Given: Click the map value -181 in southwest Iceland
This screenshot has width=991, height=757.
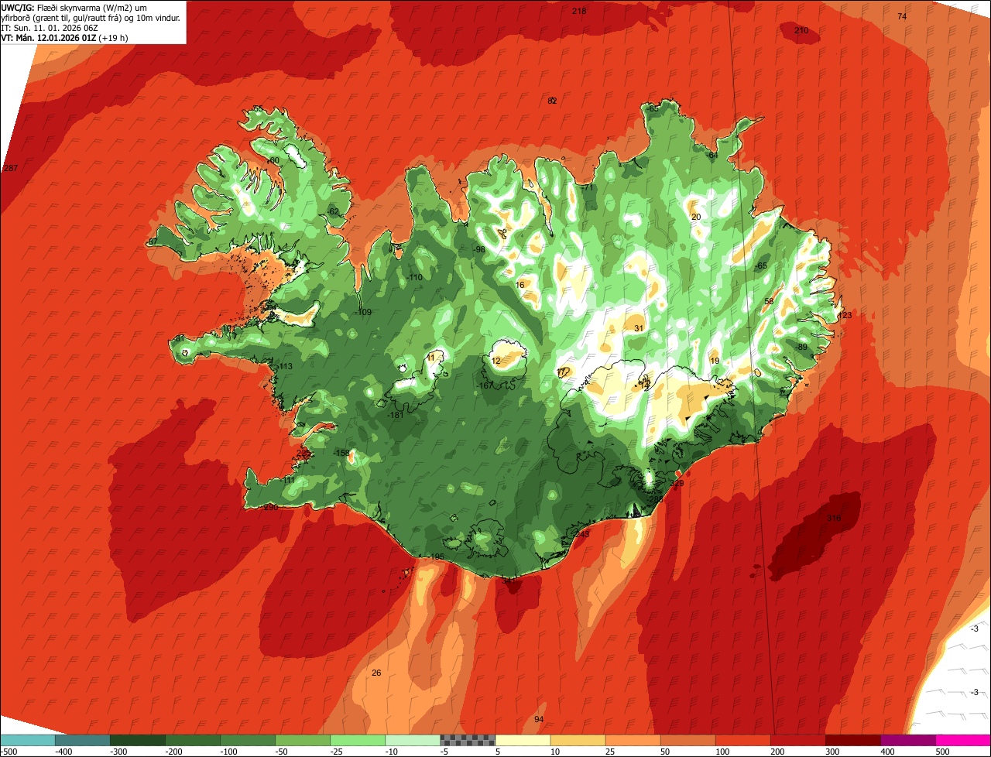Looking at the screenshot, I should point(395,415).
